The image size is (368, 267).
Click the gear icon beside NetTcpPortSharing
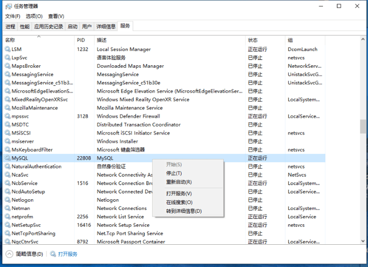pos(8,234)
